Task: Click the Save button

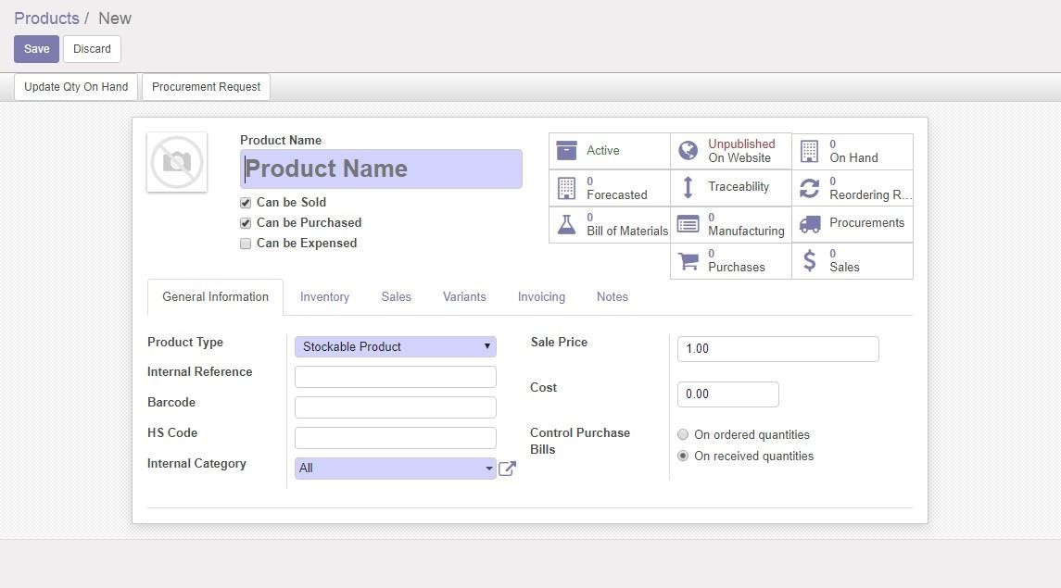Action: (35, 48)
